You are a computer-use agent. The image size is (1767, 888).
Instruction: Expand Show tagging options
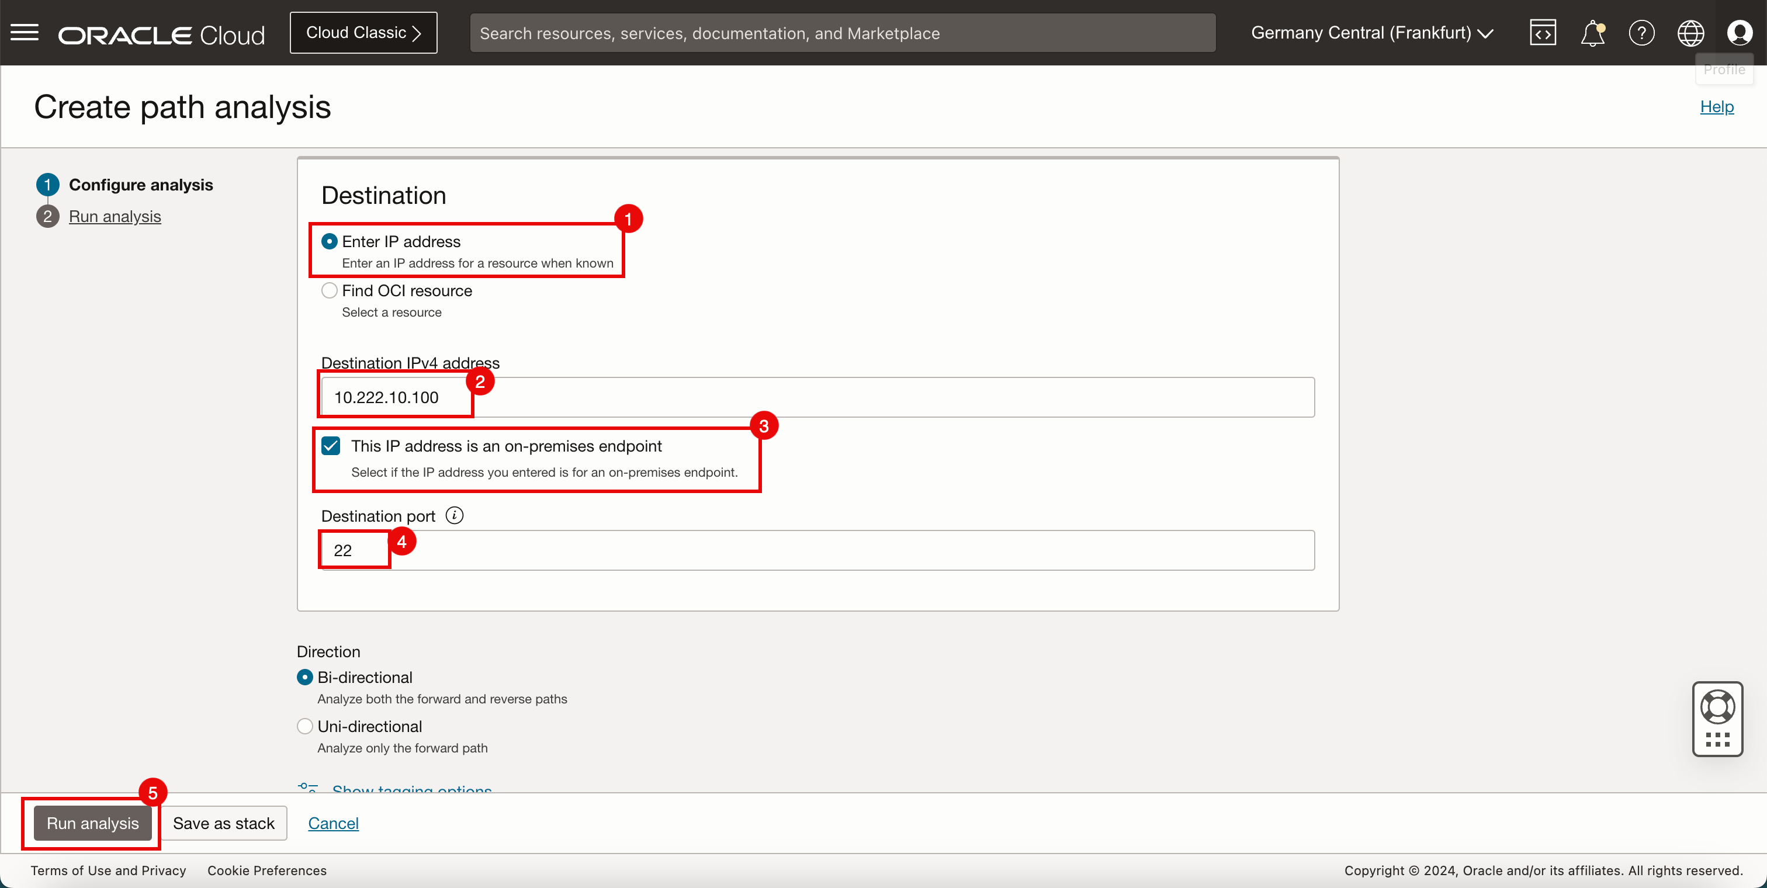pyautogui.click(x=411, y=789)
